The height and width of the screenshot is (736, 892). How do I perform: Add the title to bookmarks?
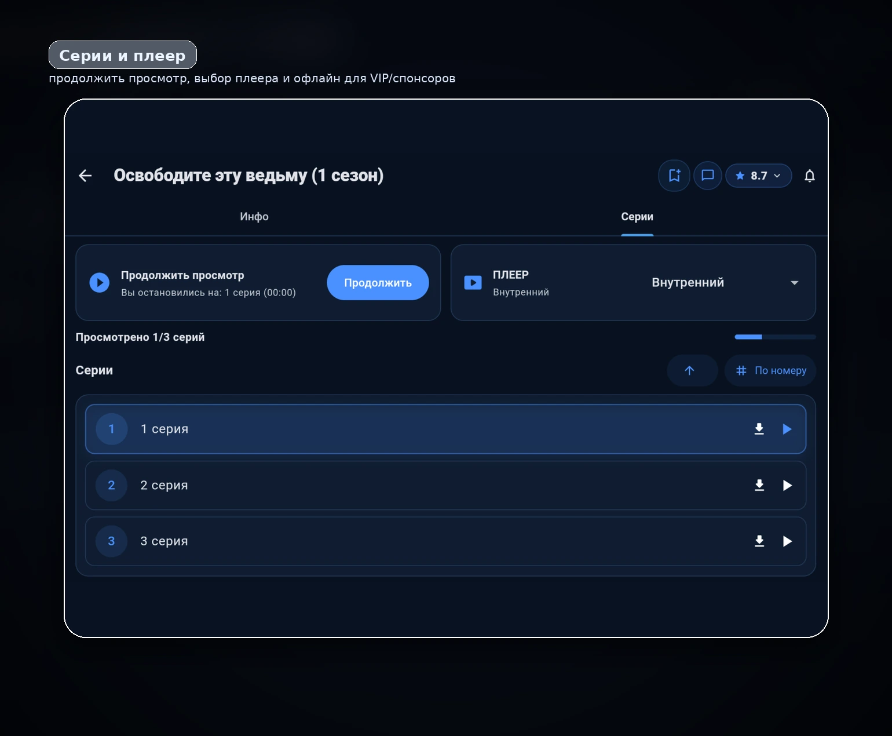[x=674, y=176]
